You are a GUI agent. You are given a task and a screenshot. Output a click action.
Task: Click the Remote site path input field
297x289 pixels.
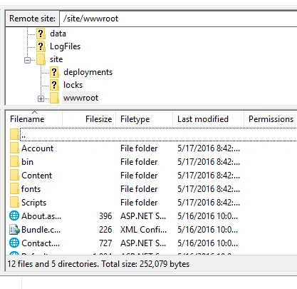(178, 19)
